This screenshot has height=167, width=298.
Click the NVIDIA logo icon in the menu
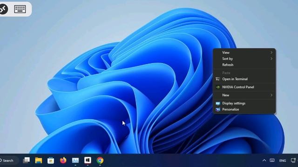[x=218, y=87]
